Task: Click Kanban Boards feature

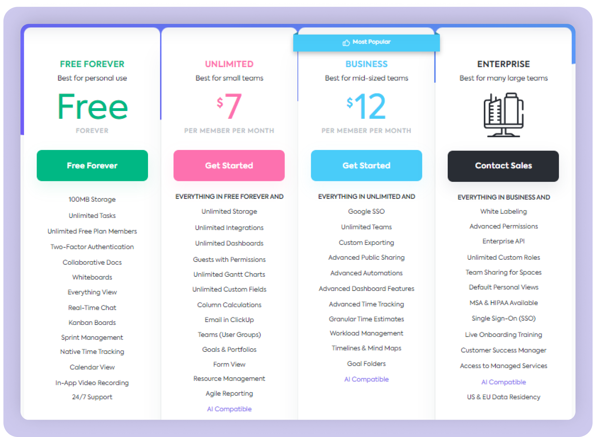Action: (x=92, y=323)
